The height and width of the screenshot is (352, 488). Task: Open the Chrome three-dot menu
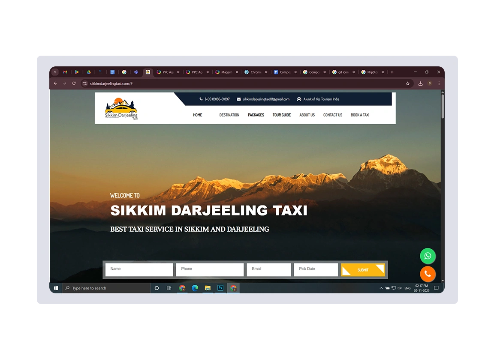pyautogui.click(x=439, y=84)
